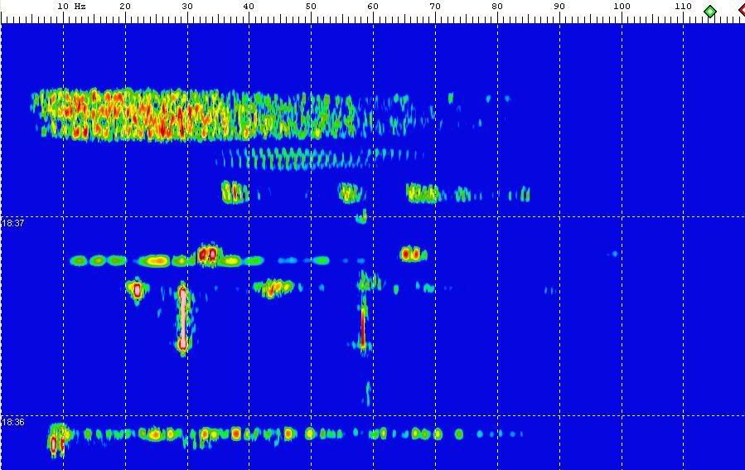
Task: Click the red signal blob below 18:36 near 10 Hz
Action: [56, 443]
